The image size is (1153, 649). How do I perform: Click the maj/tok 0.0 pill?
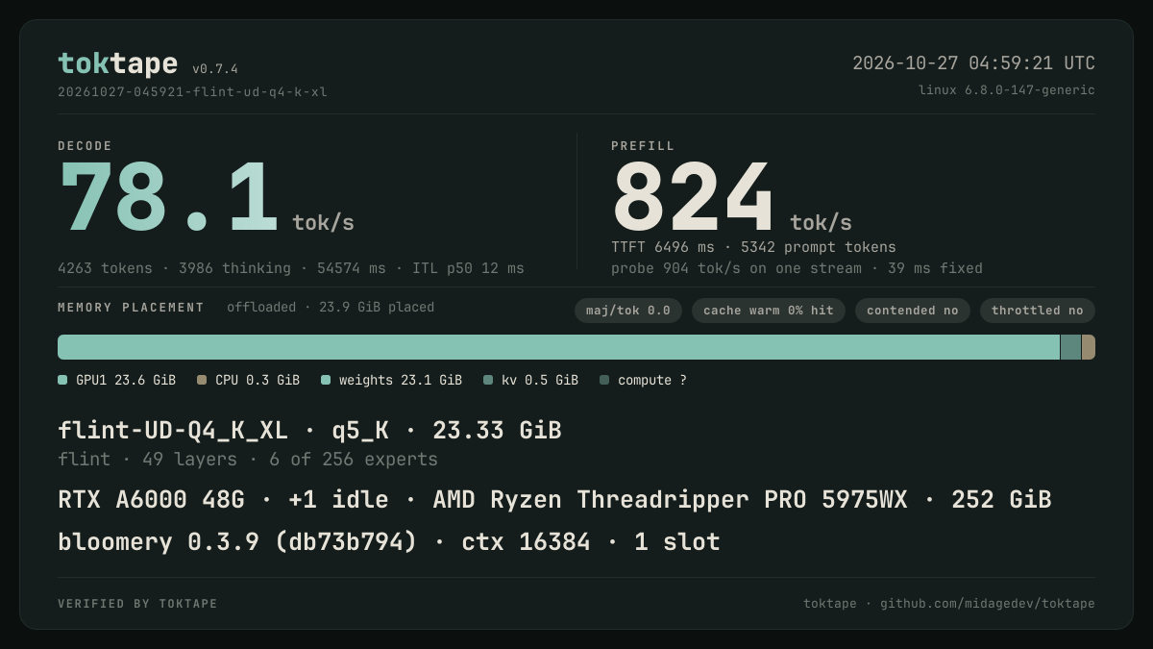pyautogui.click(x=628, y=311)
